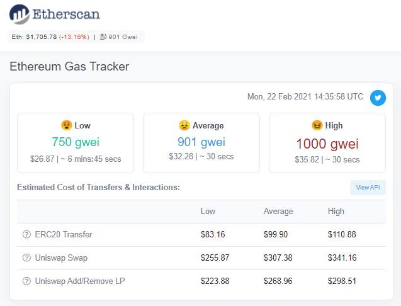
Task: Click the High table column header
Action: pos(336,212)
